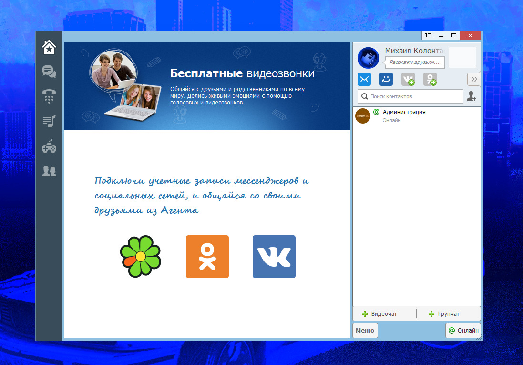Click the handwritten Подключи учетные записи text

point(202,196)
